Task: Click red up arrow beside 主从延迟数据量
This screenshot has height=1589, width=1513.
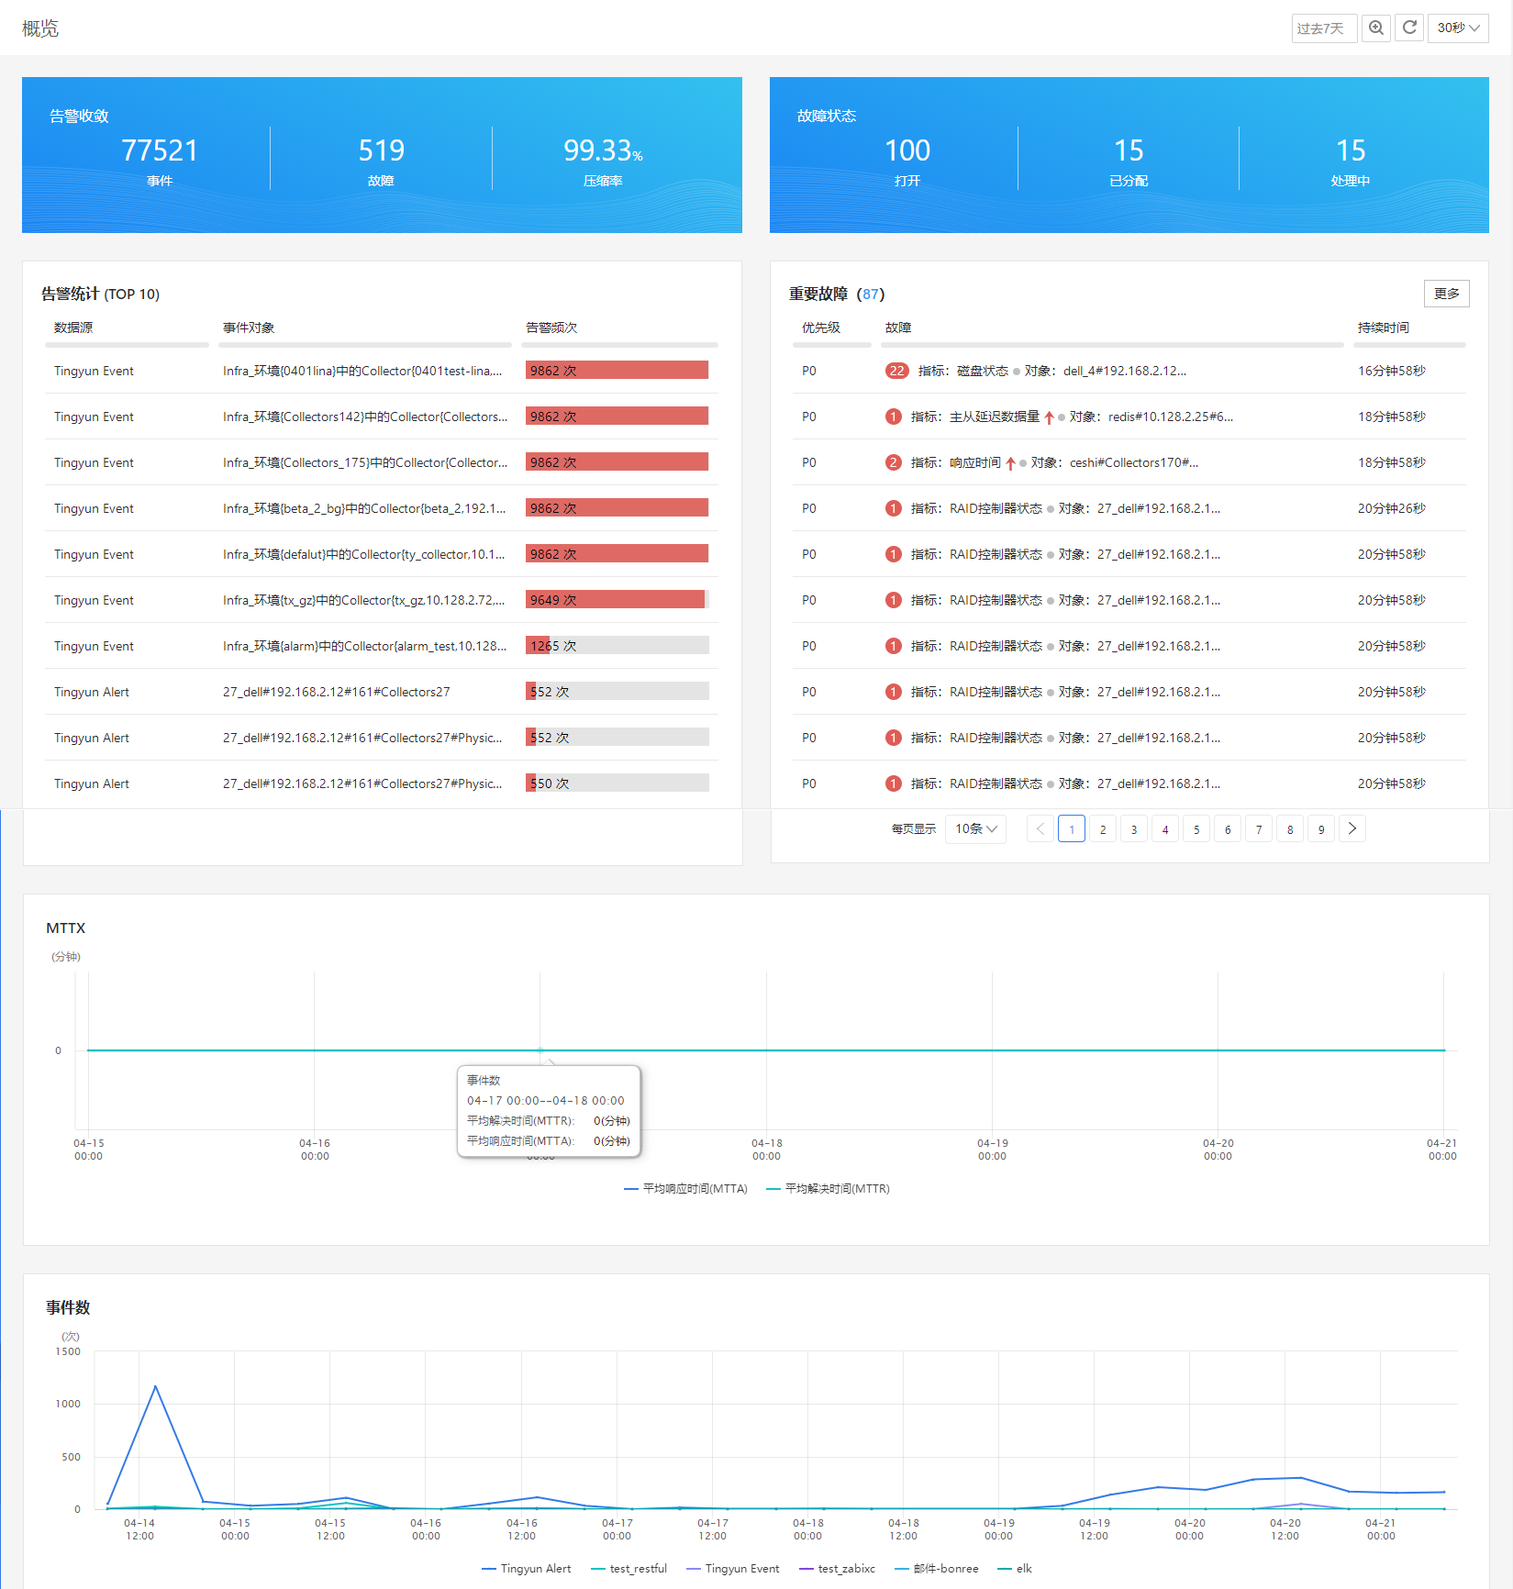Action: (x=1049, y=417)
